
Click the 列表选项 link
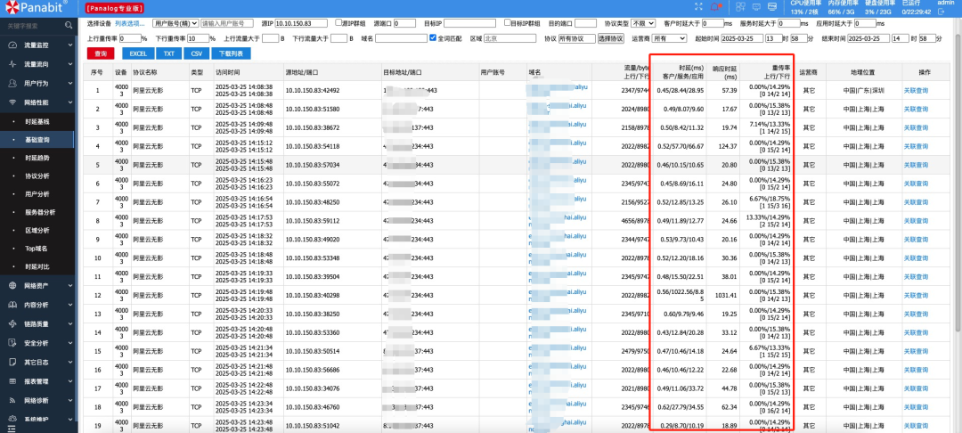[x=129, y=22]
